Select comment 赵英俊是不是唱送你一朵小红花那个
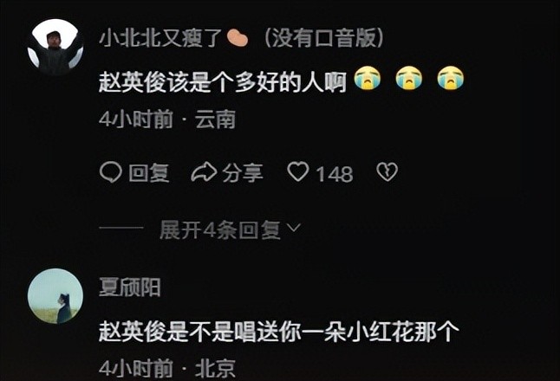Screen dimensions: 560x381 coord(279,332)
